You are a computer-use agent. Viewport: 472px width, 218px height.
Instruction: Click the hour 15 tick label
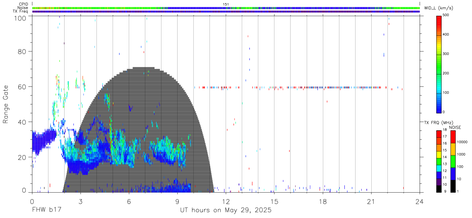(274, 201)
